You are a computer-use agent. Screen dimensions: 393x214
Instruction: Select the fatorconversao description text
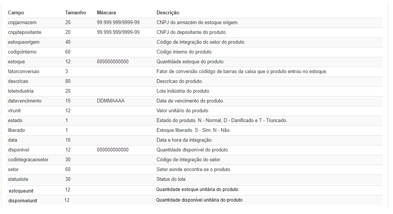click(x=242, y=72)
